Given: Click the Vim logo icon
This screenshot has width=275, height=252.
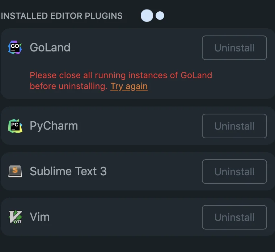Looking at the screenshot, I should pos(15,217).
